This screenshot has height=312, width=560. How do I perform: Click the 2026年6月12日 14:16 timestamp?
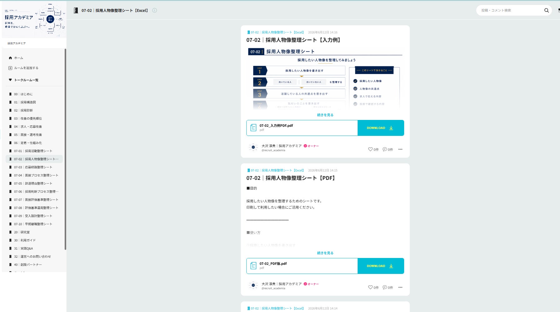pos(323,32)
